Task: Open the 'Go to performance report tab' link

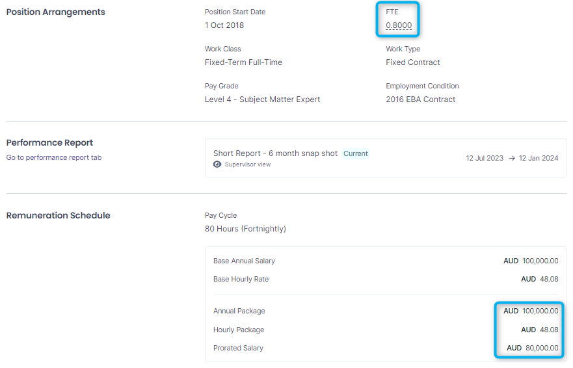Action: click(54, 157)
